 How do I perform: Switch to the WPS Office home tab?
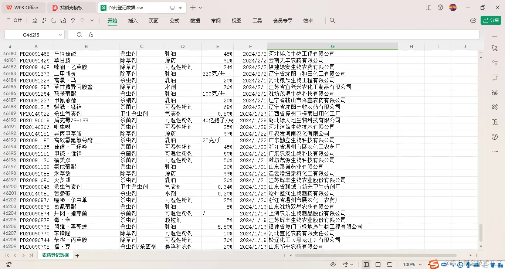tap(23, 8)
